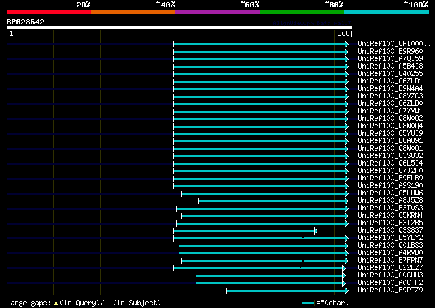Select the UniRef100_Q8VZC3 label
The width and height of the screenshot is (435, 308).
pos(390,96)
